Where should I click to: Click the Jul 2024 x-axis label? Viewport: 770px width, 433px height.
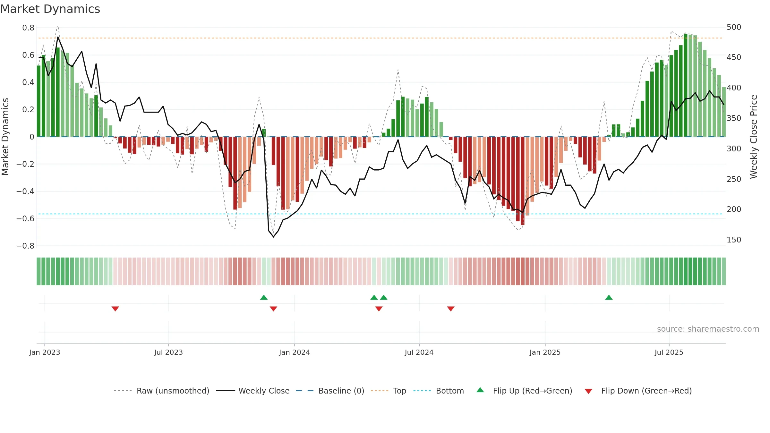tap(419, 352)
